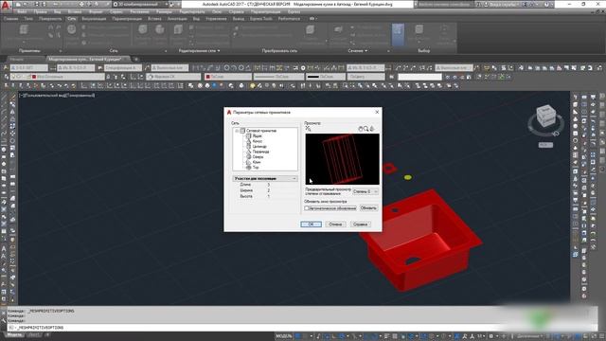Collapse the tessellation divisions section header

pos(294,179)
